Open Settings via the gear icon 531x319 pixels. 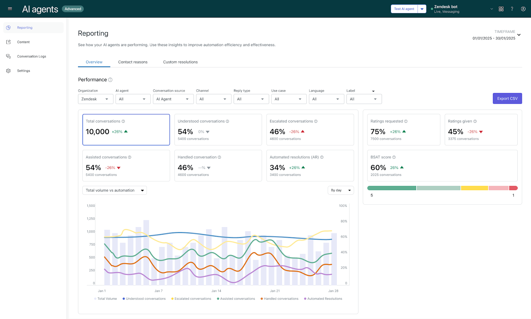[8, 70]
